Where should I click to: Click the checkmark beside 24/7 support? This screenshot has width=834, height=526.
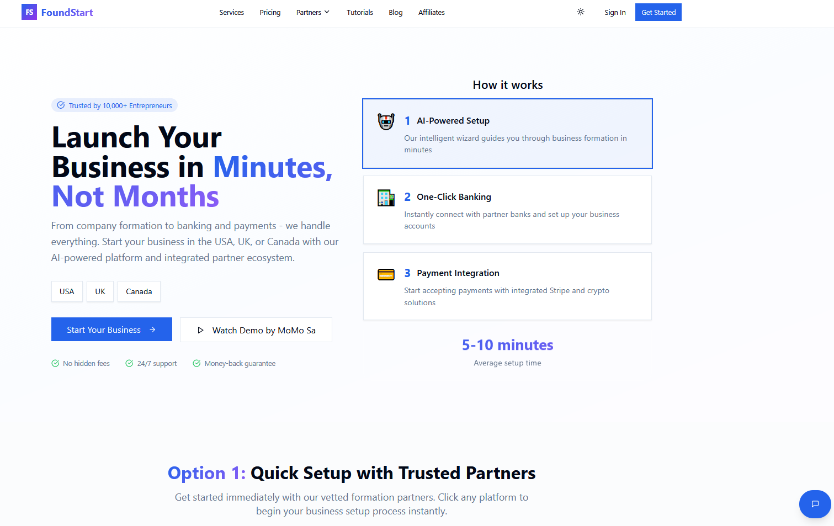129,363
